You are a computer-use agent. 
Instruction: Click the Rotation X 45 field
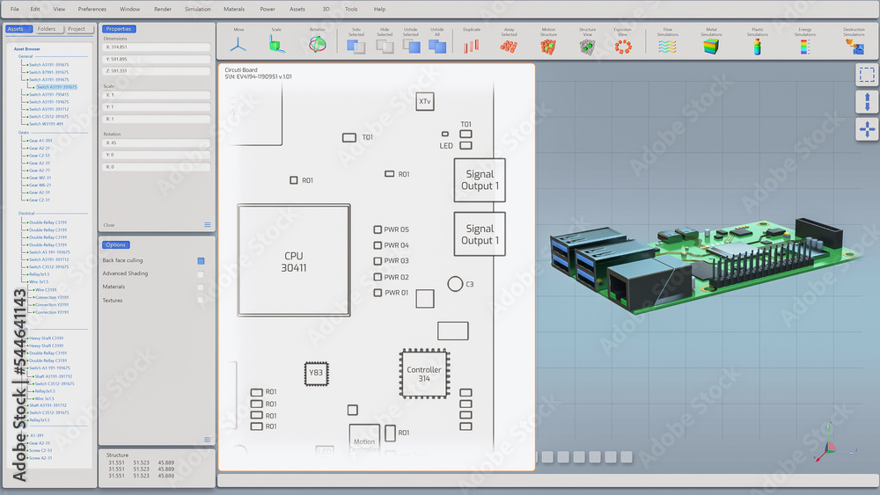pos(157,143)
